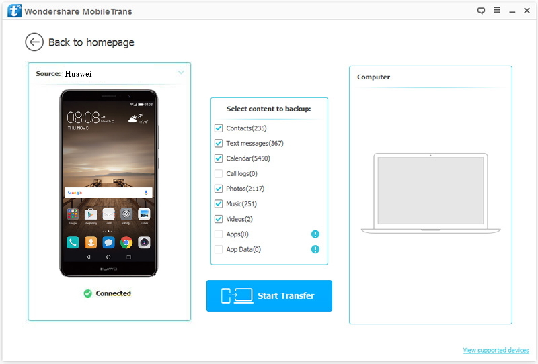Check the Call logs(0) checkbox
Image resolution: width=538 pixels, height=364 pixels.
(x=219, y=173)
